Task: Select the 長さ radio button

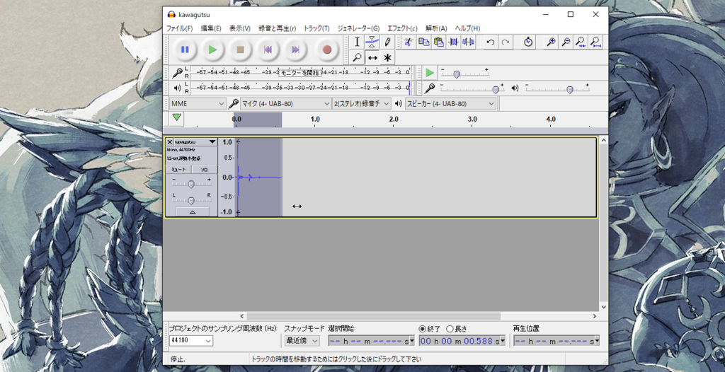Action: [x=450, y=329]
